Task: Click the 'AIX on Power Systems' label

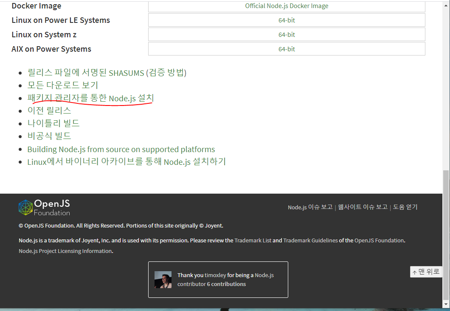Action: (51, 49)
